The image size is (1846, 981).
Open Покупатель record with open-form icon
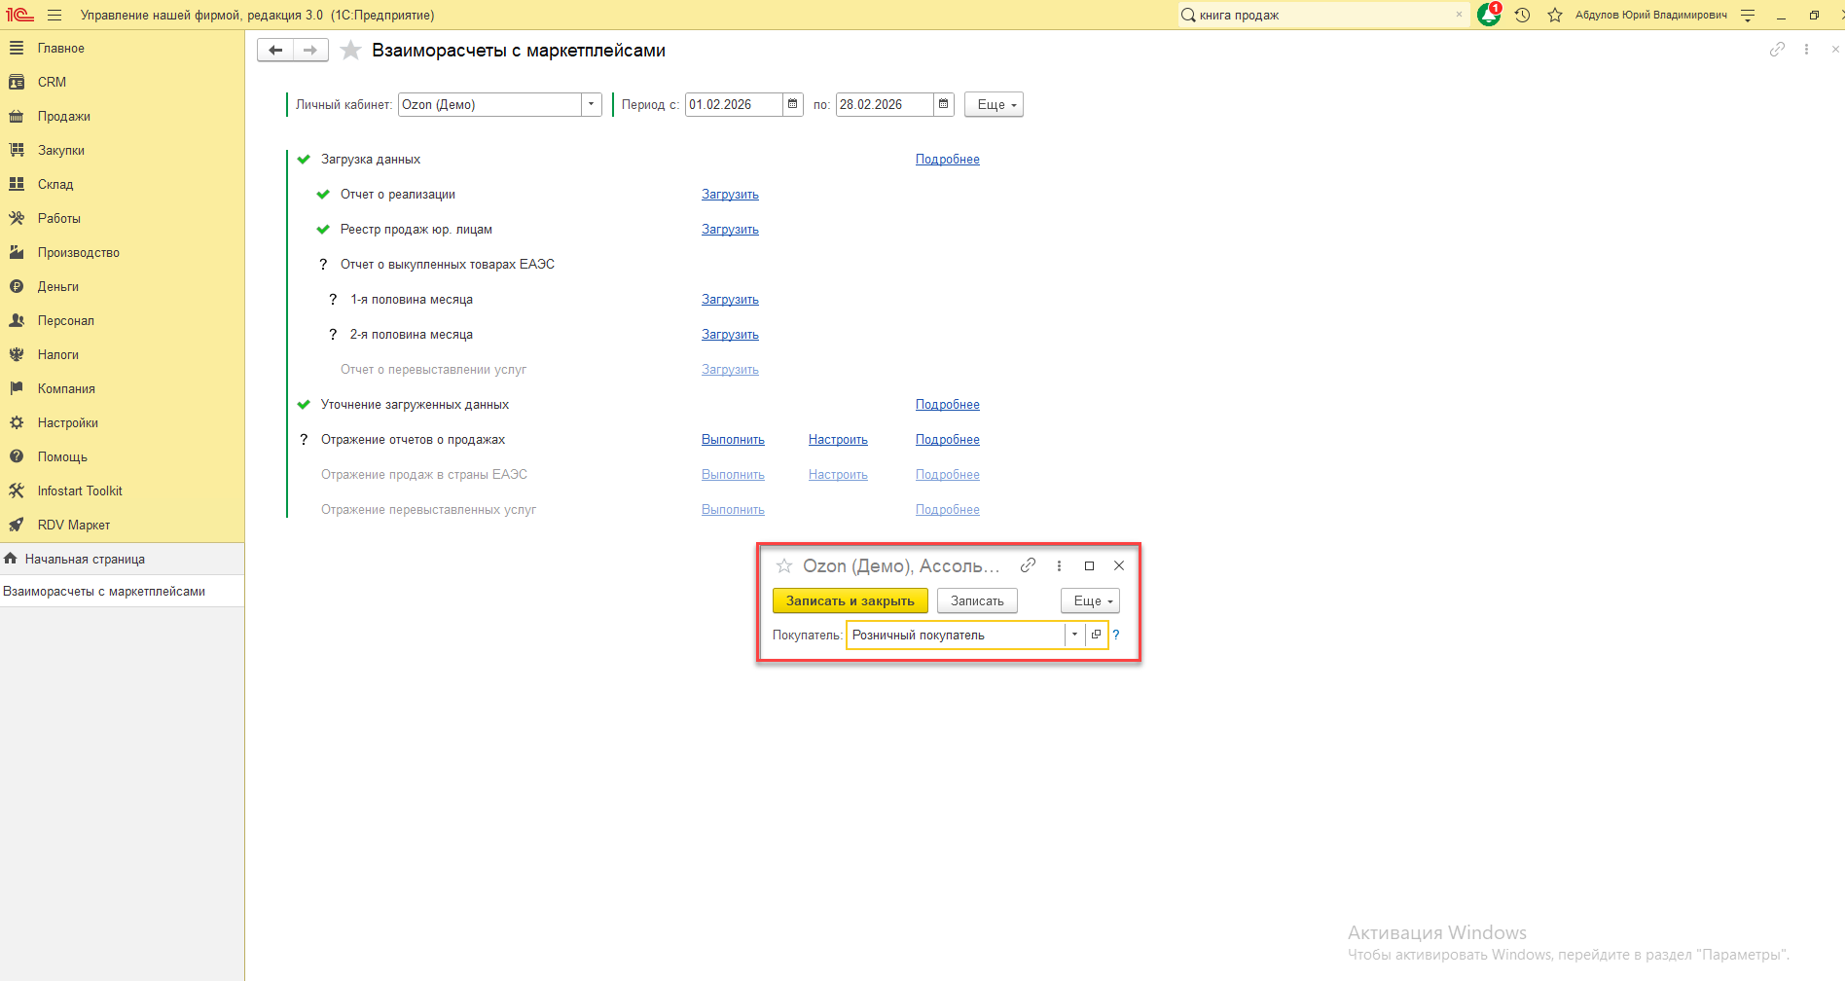click(x=1096, y=635)
